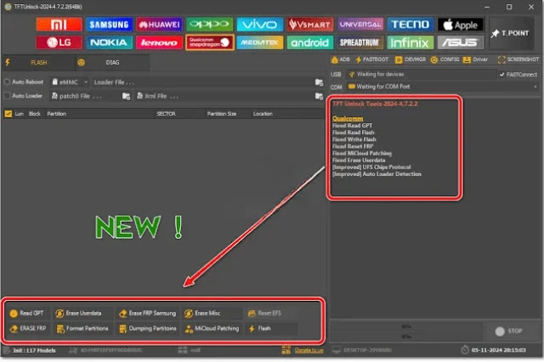Click the patch0 File input field
Viewport: 544px width, 362px height.
(85, 96)
